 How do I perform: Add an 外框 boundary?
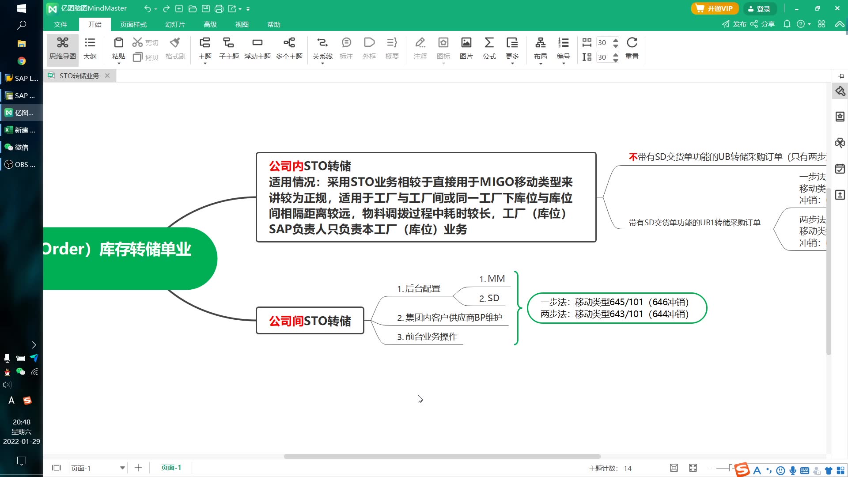coord(369,49)
